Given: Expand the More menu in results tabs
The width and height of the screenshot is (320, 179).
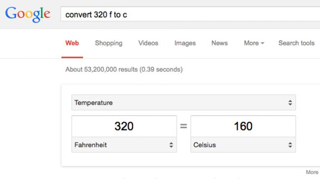Looking at the screenshot, I should click(x=254, y=43).
